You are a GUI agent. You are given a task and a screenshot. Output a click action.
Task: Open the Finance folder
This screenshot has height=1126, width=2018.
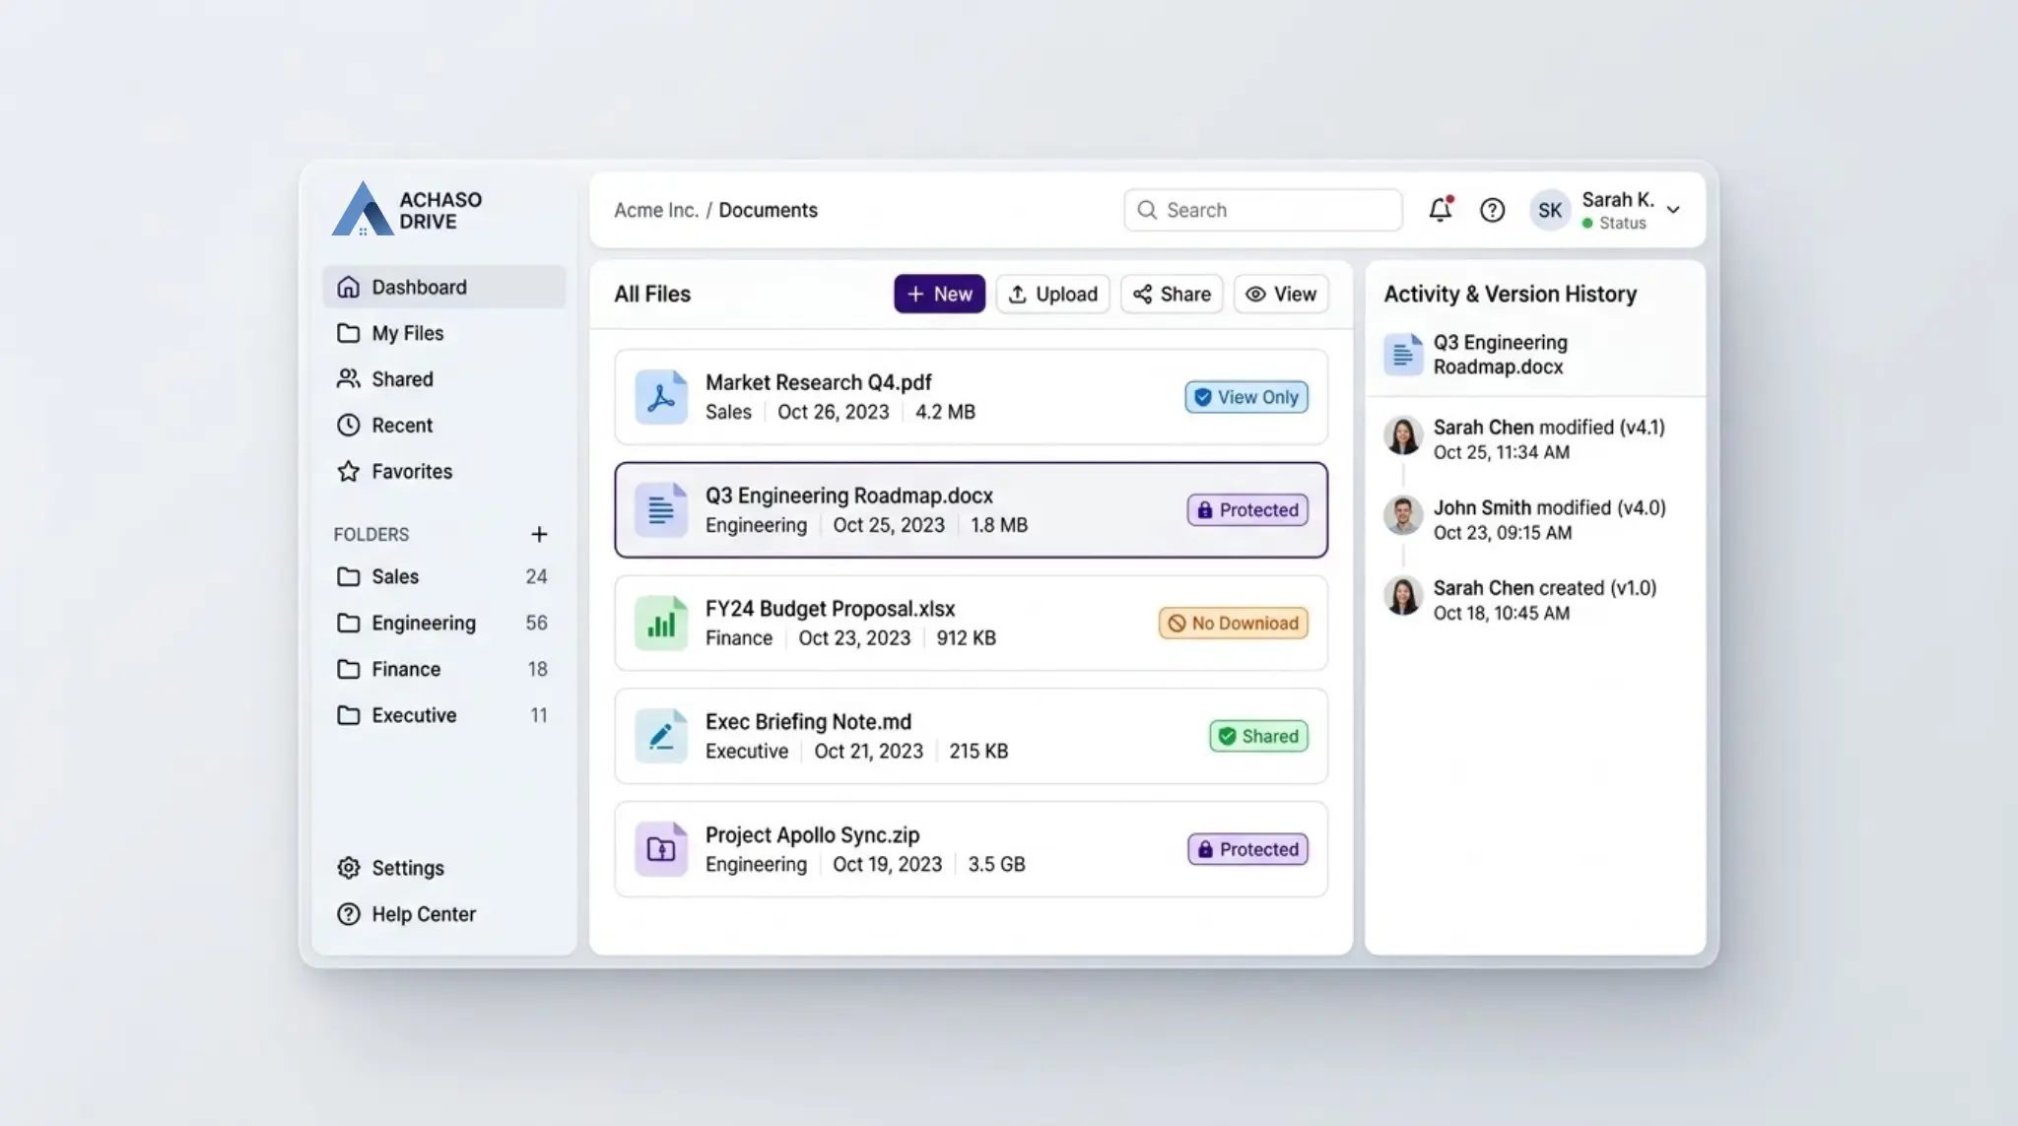pyautogui.click(x=443, y=669)
